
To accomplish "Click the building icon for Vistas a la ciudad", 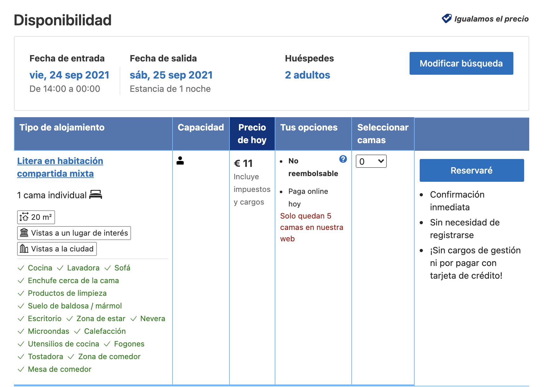I will 24,249.
